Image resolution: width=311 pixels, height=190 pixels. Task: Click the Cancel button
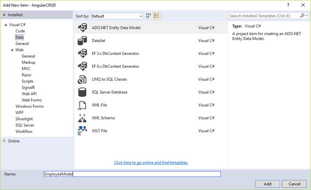295,184
